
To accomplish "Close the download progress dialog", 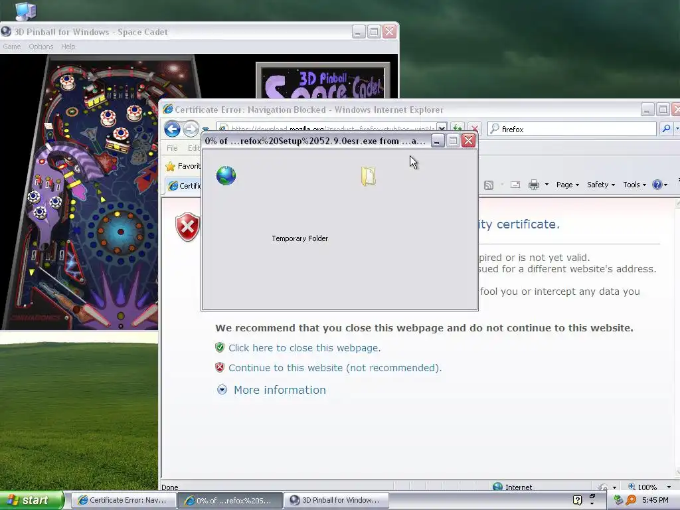I will [x=468, y=141].
